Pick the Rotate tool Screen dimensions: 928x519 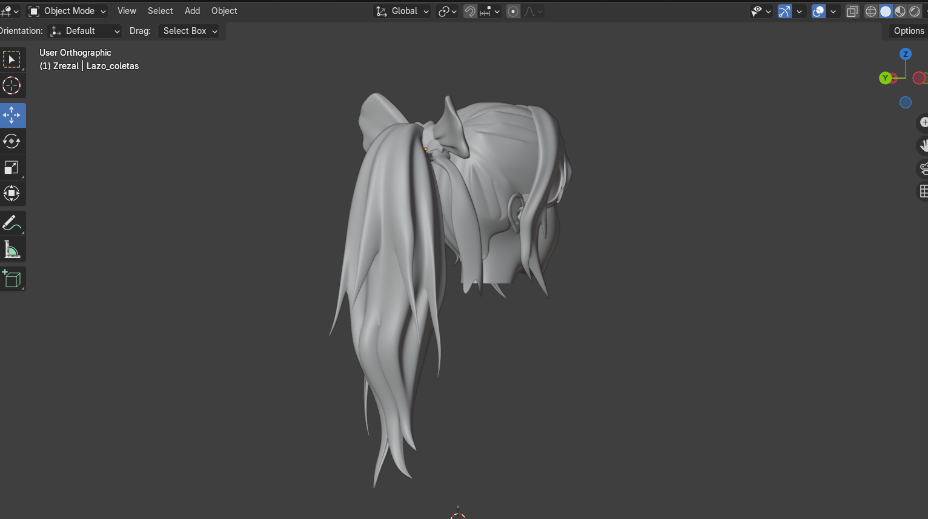pyautogui.click(x=12, y=141)
